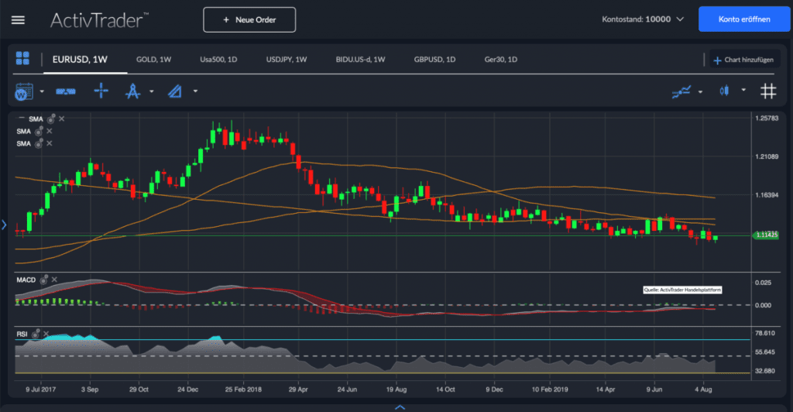Click the current price tag 1.11425

(x=766, y=235)
